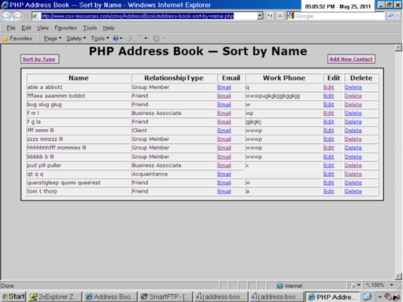
Task: Select the Client relationship cell
Action: tap(174, 131)
